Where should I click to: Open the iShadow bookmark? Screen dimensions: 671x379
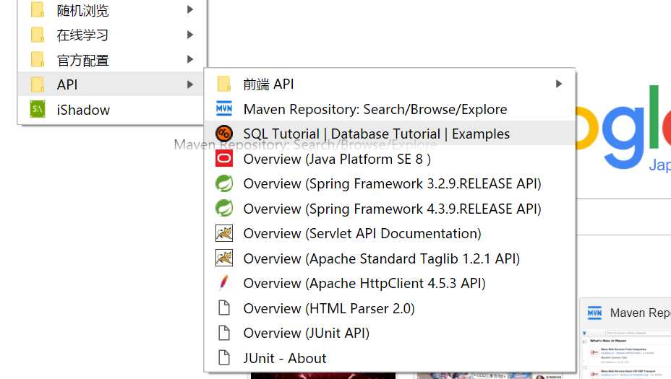112,110
